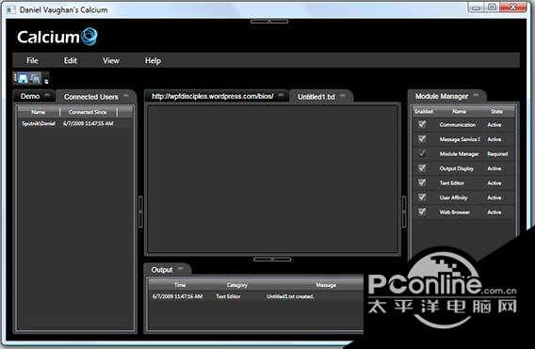Image resolution: width=535 pixels, height=349 pixels.
Task: Uncheck the Output Display module checkbox
Action: point(422,167)
